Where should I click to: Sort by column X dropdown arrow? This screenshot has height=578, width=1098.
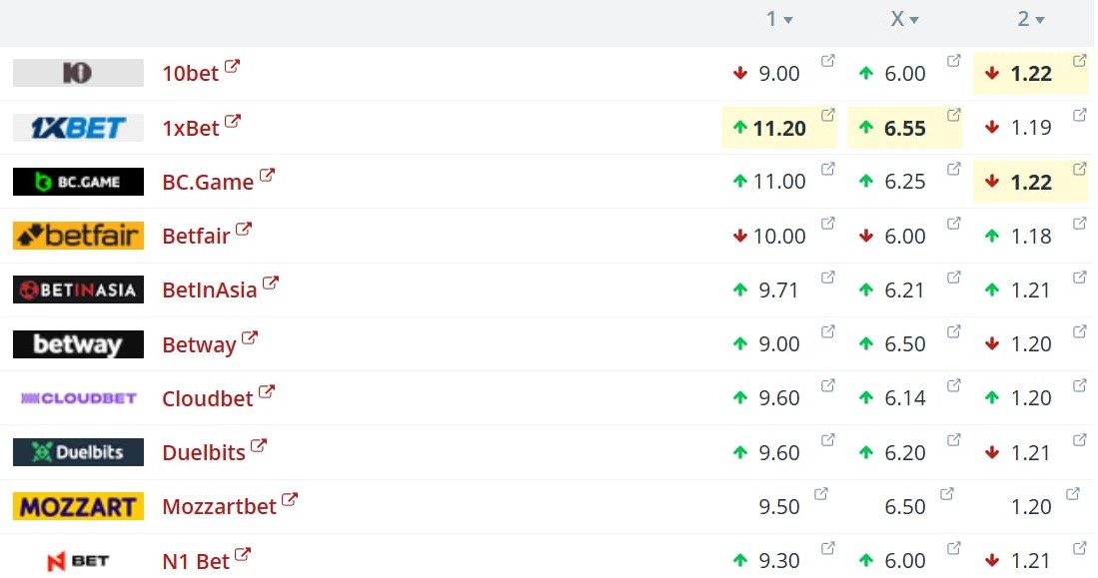click(914, 20)
